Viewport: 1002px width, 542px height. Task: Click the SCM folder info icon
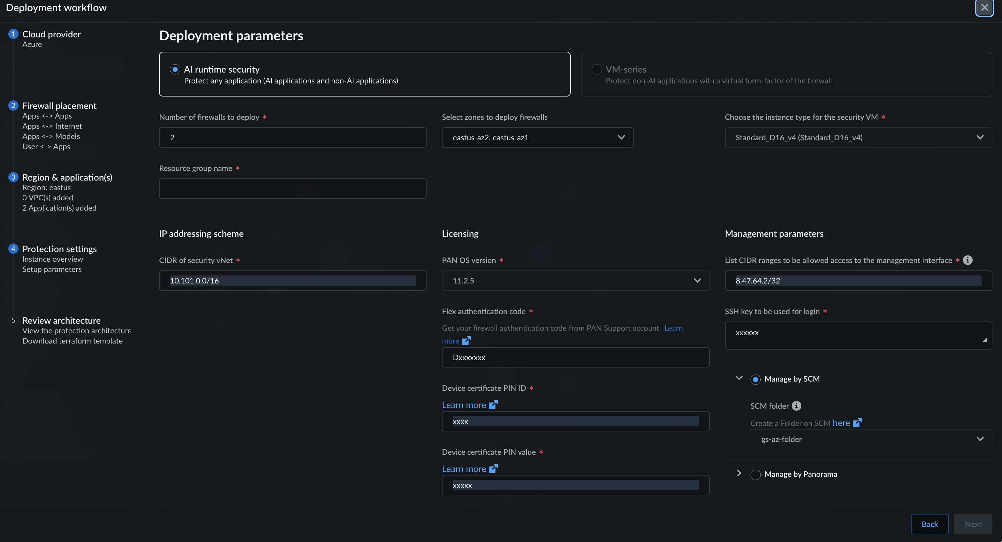tap(796, 406)
